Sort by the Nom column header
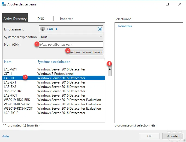Image resolution: width=186 pixels, height=142 pixels. coord(8,62)
